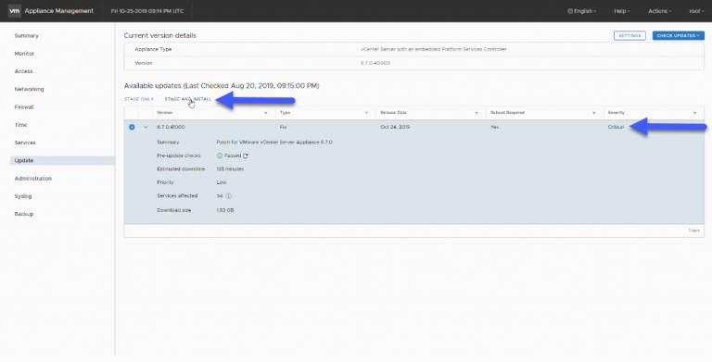Click the Yes reboot required cell

coord(494,127)
